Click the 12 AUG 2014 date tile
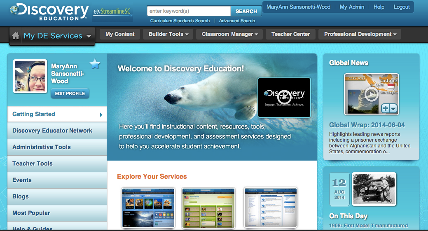This screenshot has width=428, height=231. [x=339, y=189]
